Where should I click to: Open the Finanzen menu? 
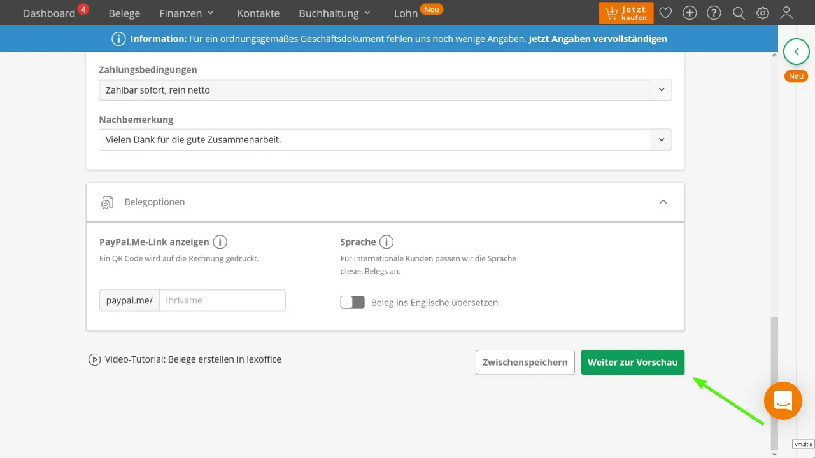186,13
